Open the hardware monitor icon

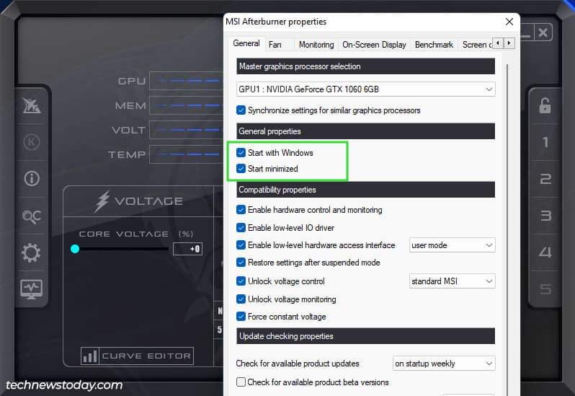32,289
